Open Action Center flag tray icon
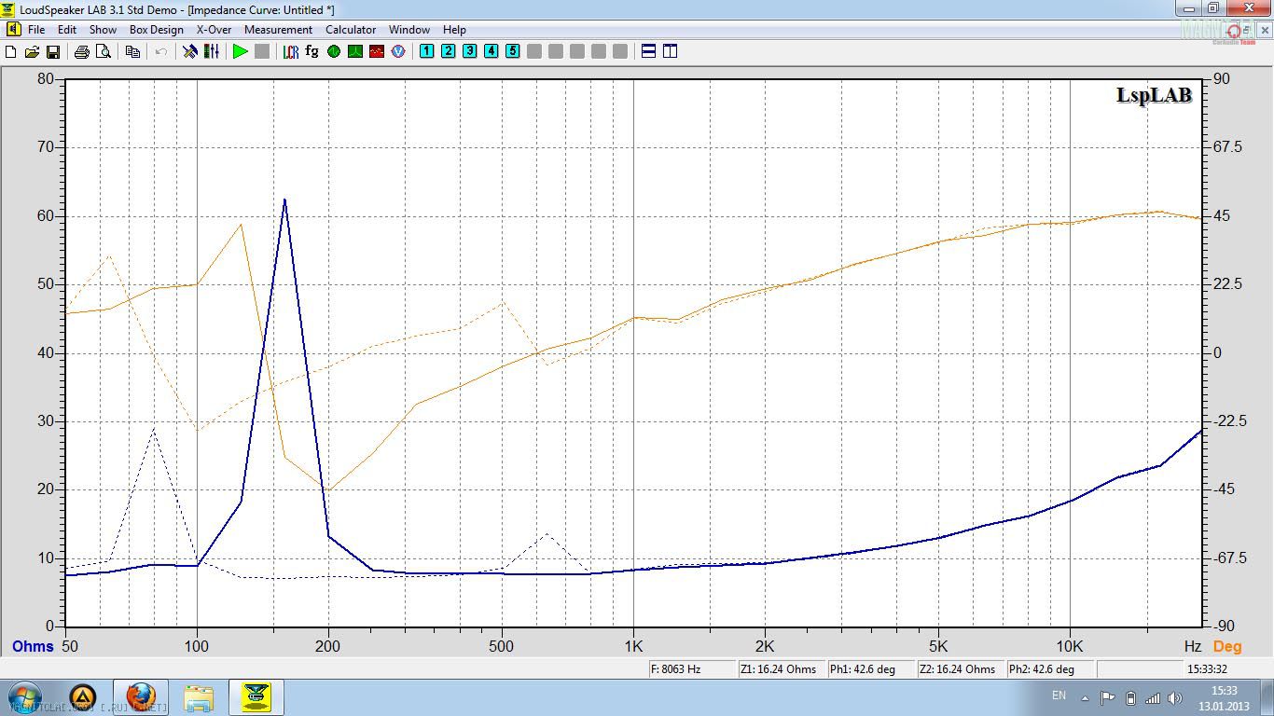 click(x=1108, y=697)
